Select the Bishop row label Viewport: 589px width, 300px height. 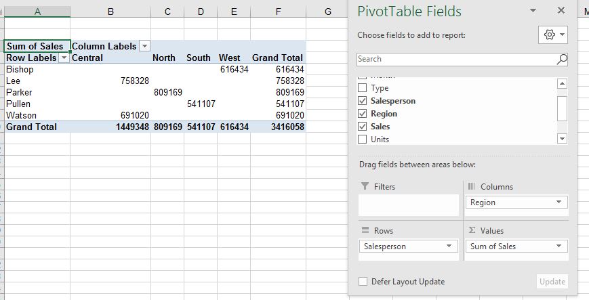pos(37,70)
